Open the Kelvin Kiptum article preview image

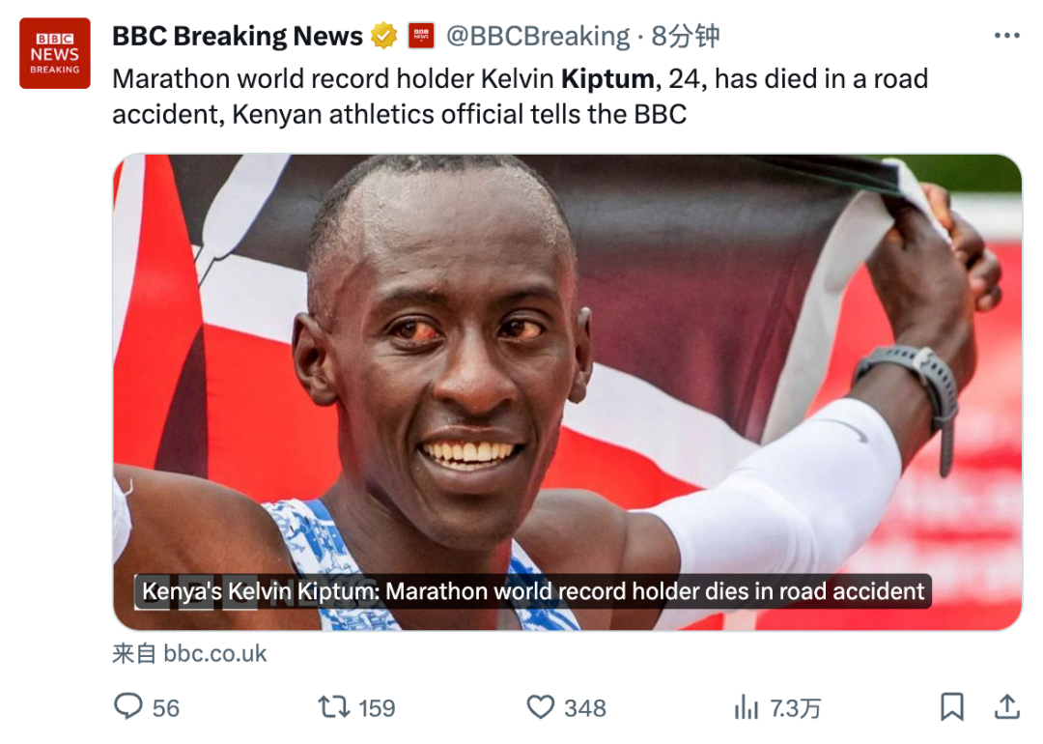click(x=568, y=392)
